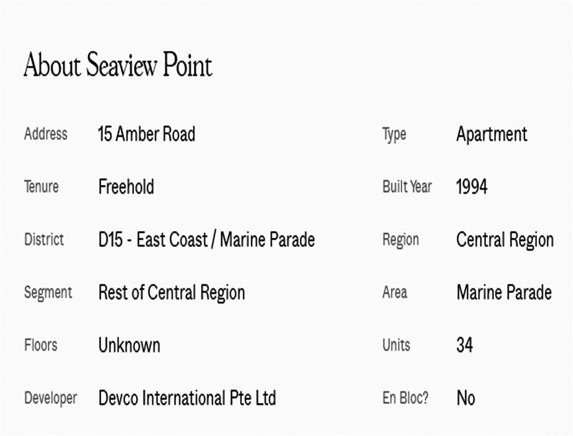This screenshot has height=436, width=573.
Task: Select the Freehold tenure value
Action: [126, 187]
